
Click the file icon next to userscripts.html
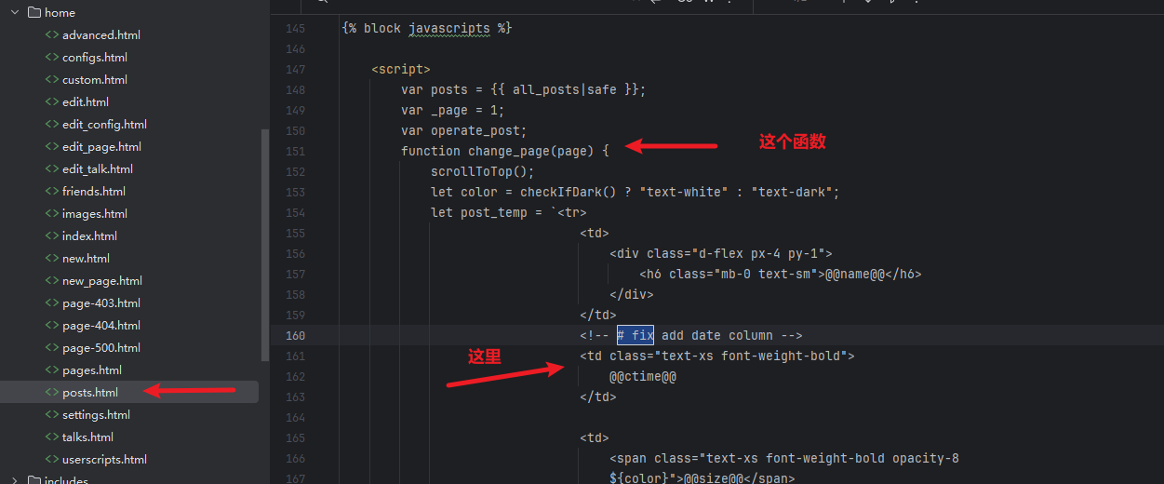pos(52,460)
